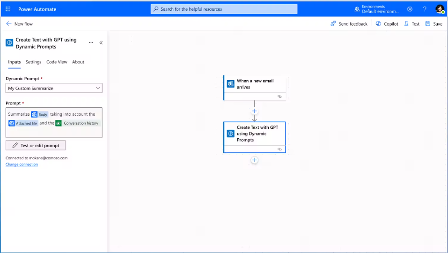Click the Save button label
The height and width of the screenshot is (253, 448).
[x=437, y=24]
